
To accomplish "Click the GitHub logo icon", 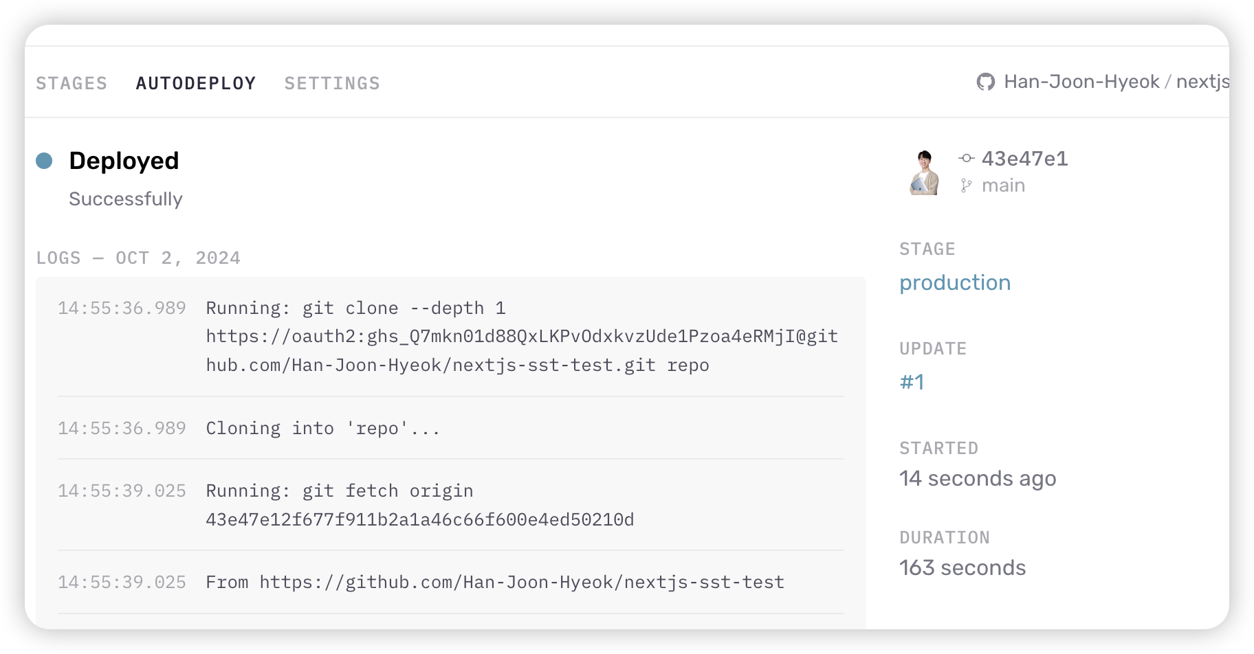I will click(986, 82).
